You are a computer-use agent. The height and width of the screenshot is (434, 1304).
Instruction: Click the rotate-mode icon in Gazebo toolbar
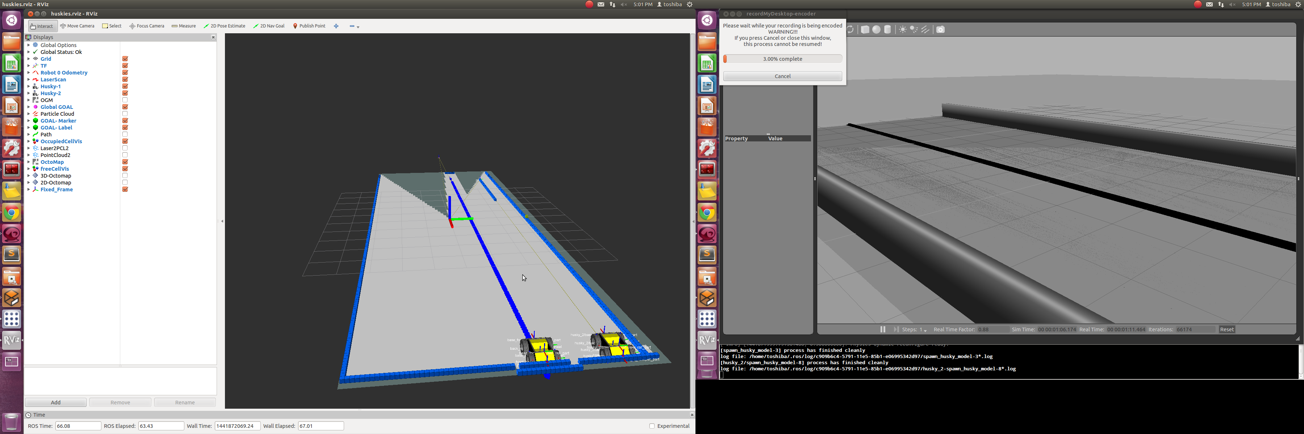coord(850,30)
